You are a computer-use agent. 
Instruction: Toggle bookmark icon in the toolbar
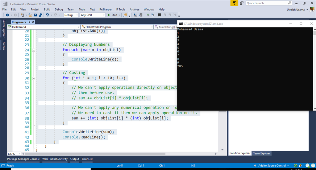pos(160,15)
